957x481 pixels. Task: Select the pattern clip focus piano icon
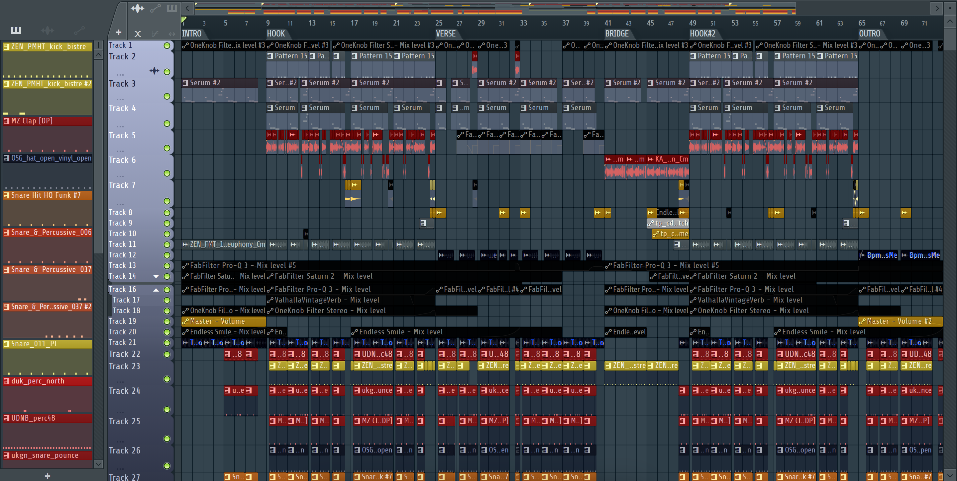(172, 8)
